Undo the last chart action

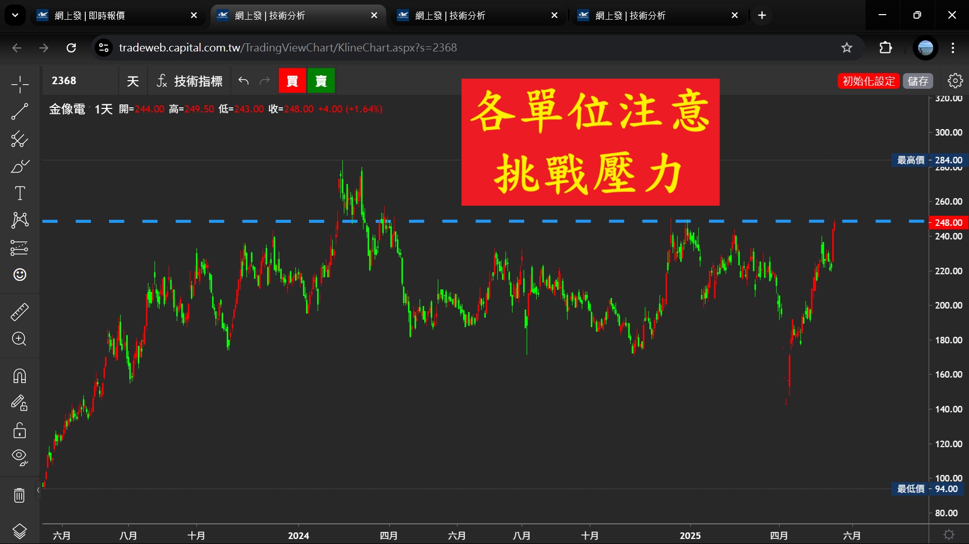243,81
